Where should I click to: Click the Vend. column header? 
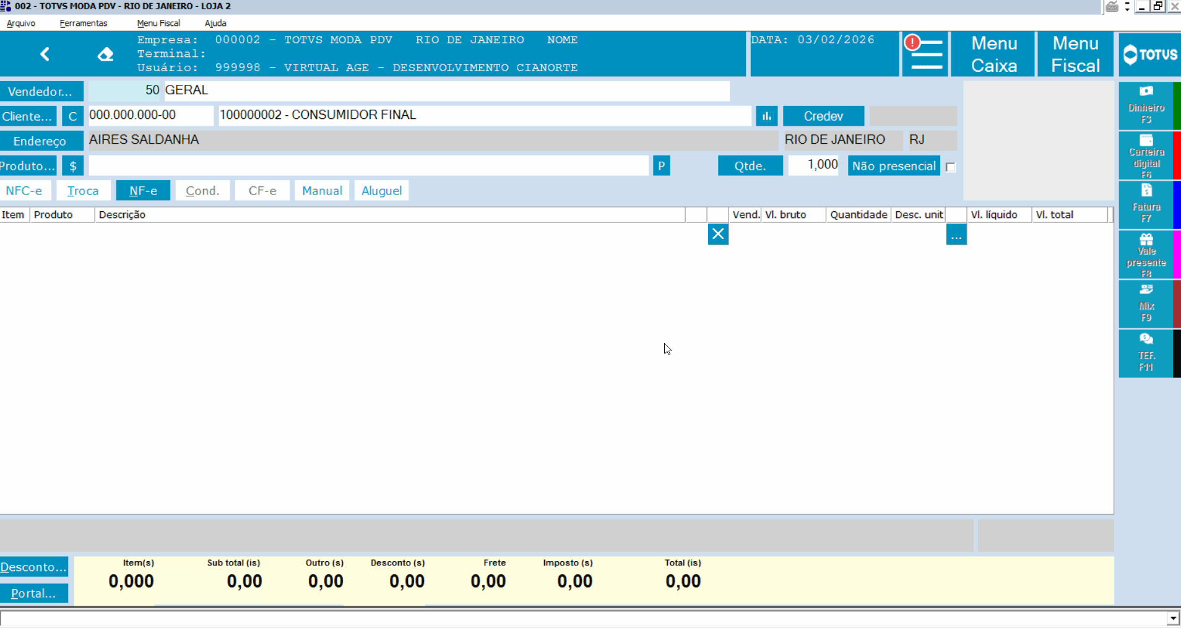point(745,215)
